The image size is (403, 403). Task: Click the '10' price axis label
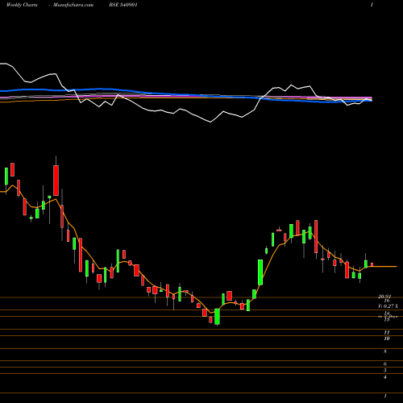[387, 339]
